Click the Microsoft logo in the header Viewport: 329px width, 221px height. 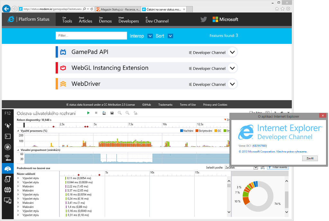point(225,20)
